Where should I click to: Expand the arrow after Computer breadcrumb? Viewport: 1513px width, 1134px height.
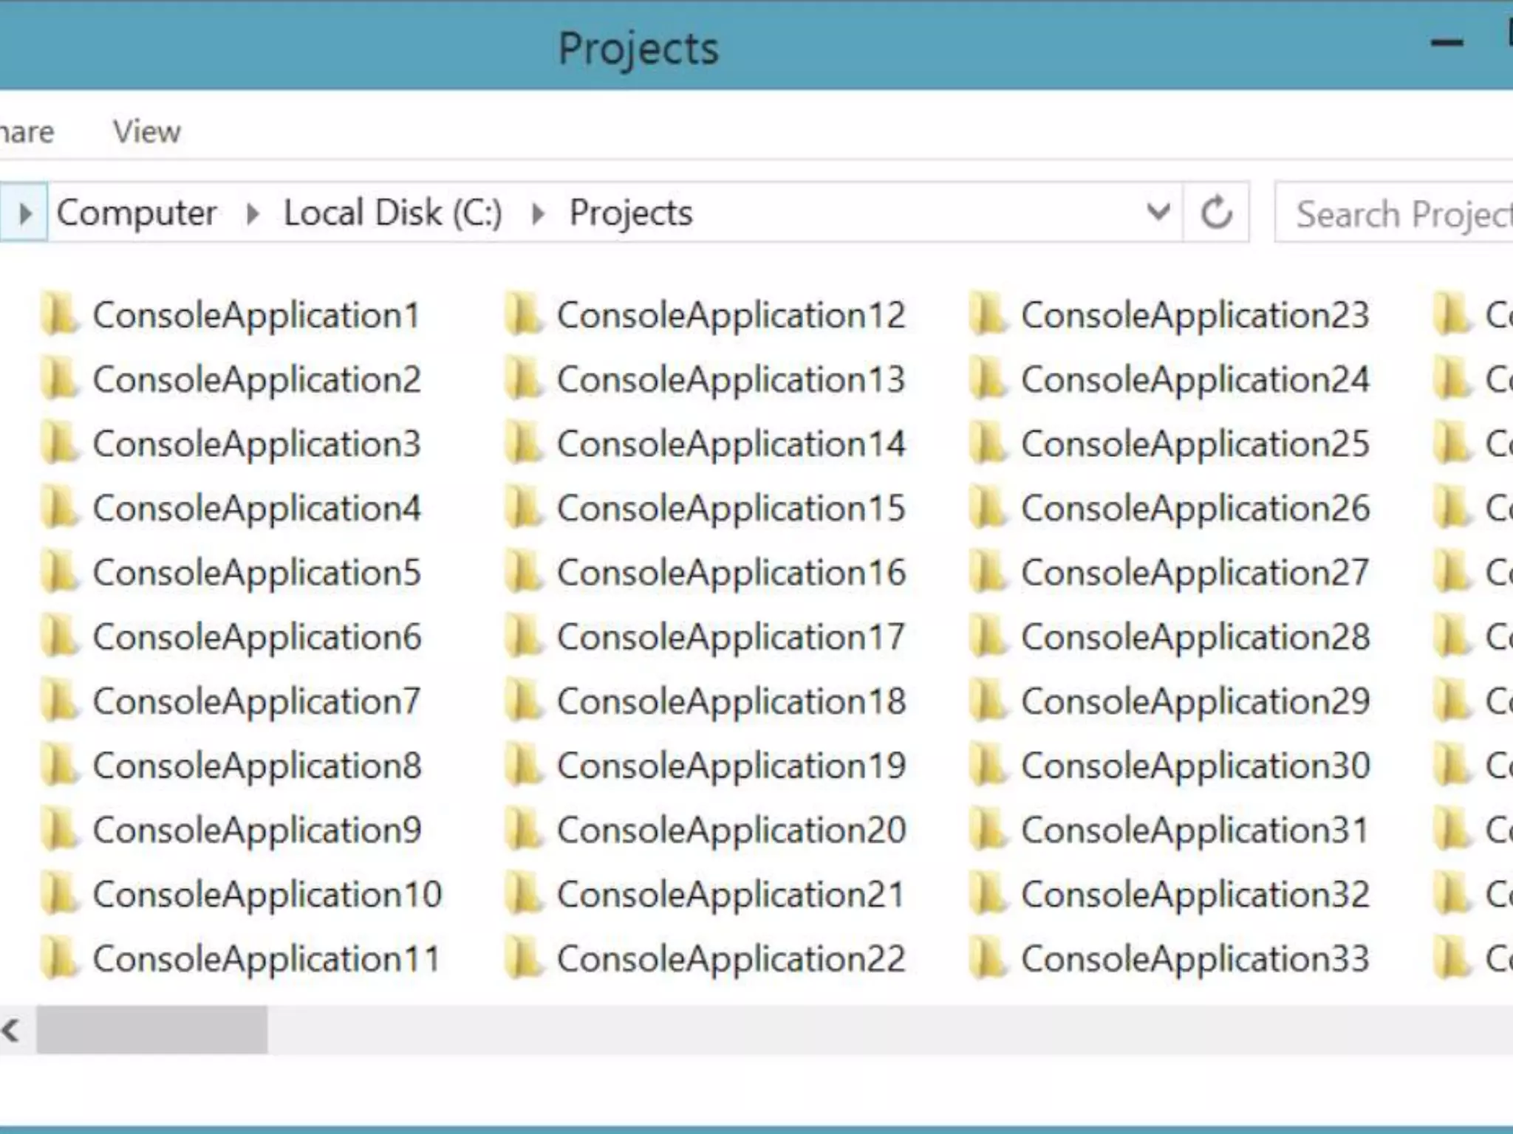252,214
